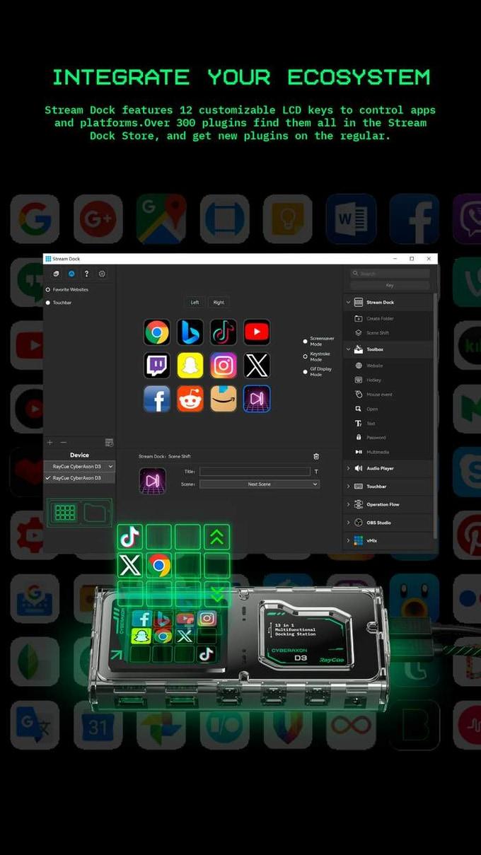Focus the Search field in the right panel
This screenshot has height=855, width=481.
click(x=390, y=273)
